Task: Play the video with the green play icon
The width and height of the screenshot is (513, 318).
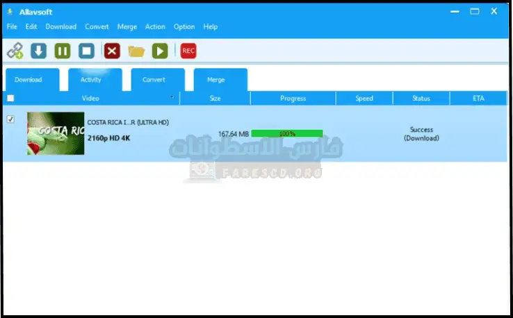Action: (160, 51)
